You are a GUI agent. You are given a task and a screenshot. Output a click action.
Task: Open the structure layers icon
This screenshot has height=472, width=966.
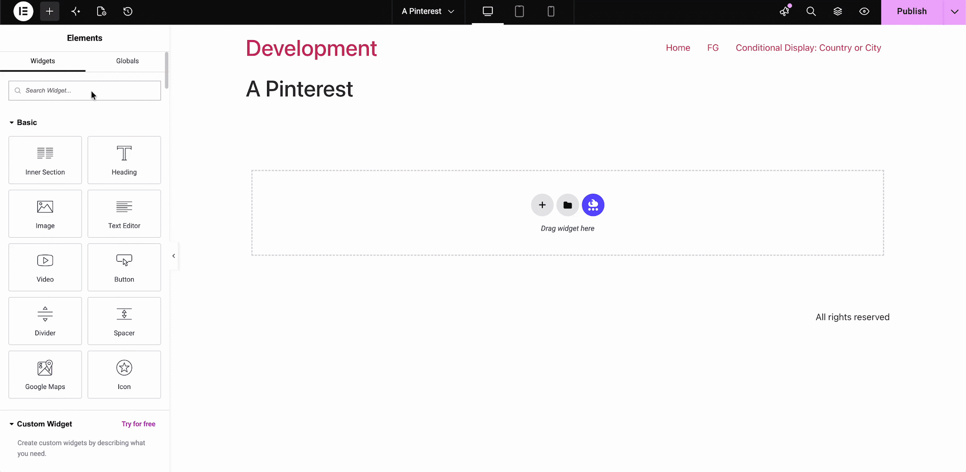coord(838,11)
